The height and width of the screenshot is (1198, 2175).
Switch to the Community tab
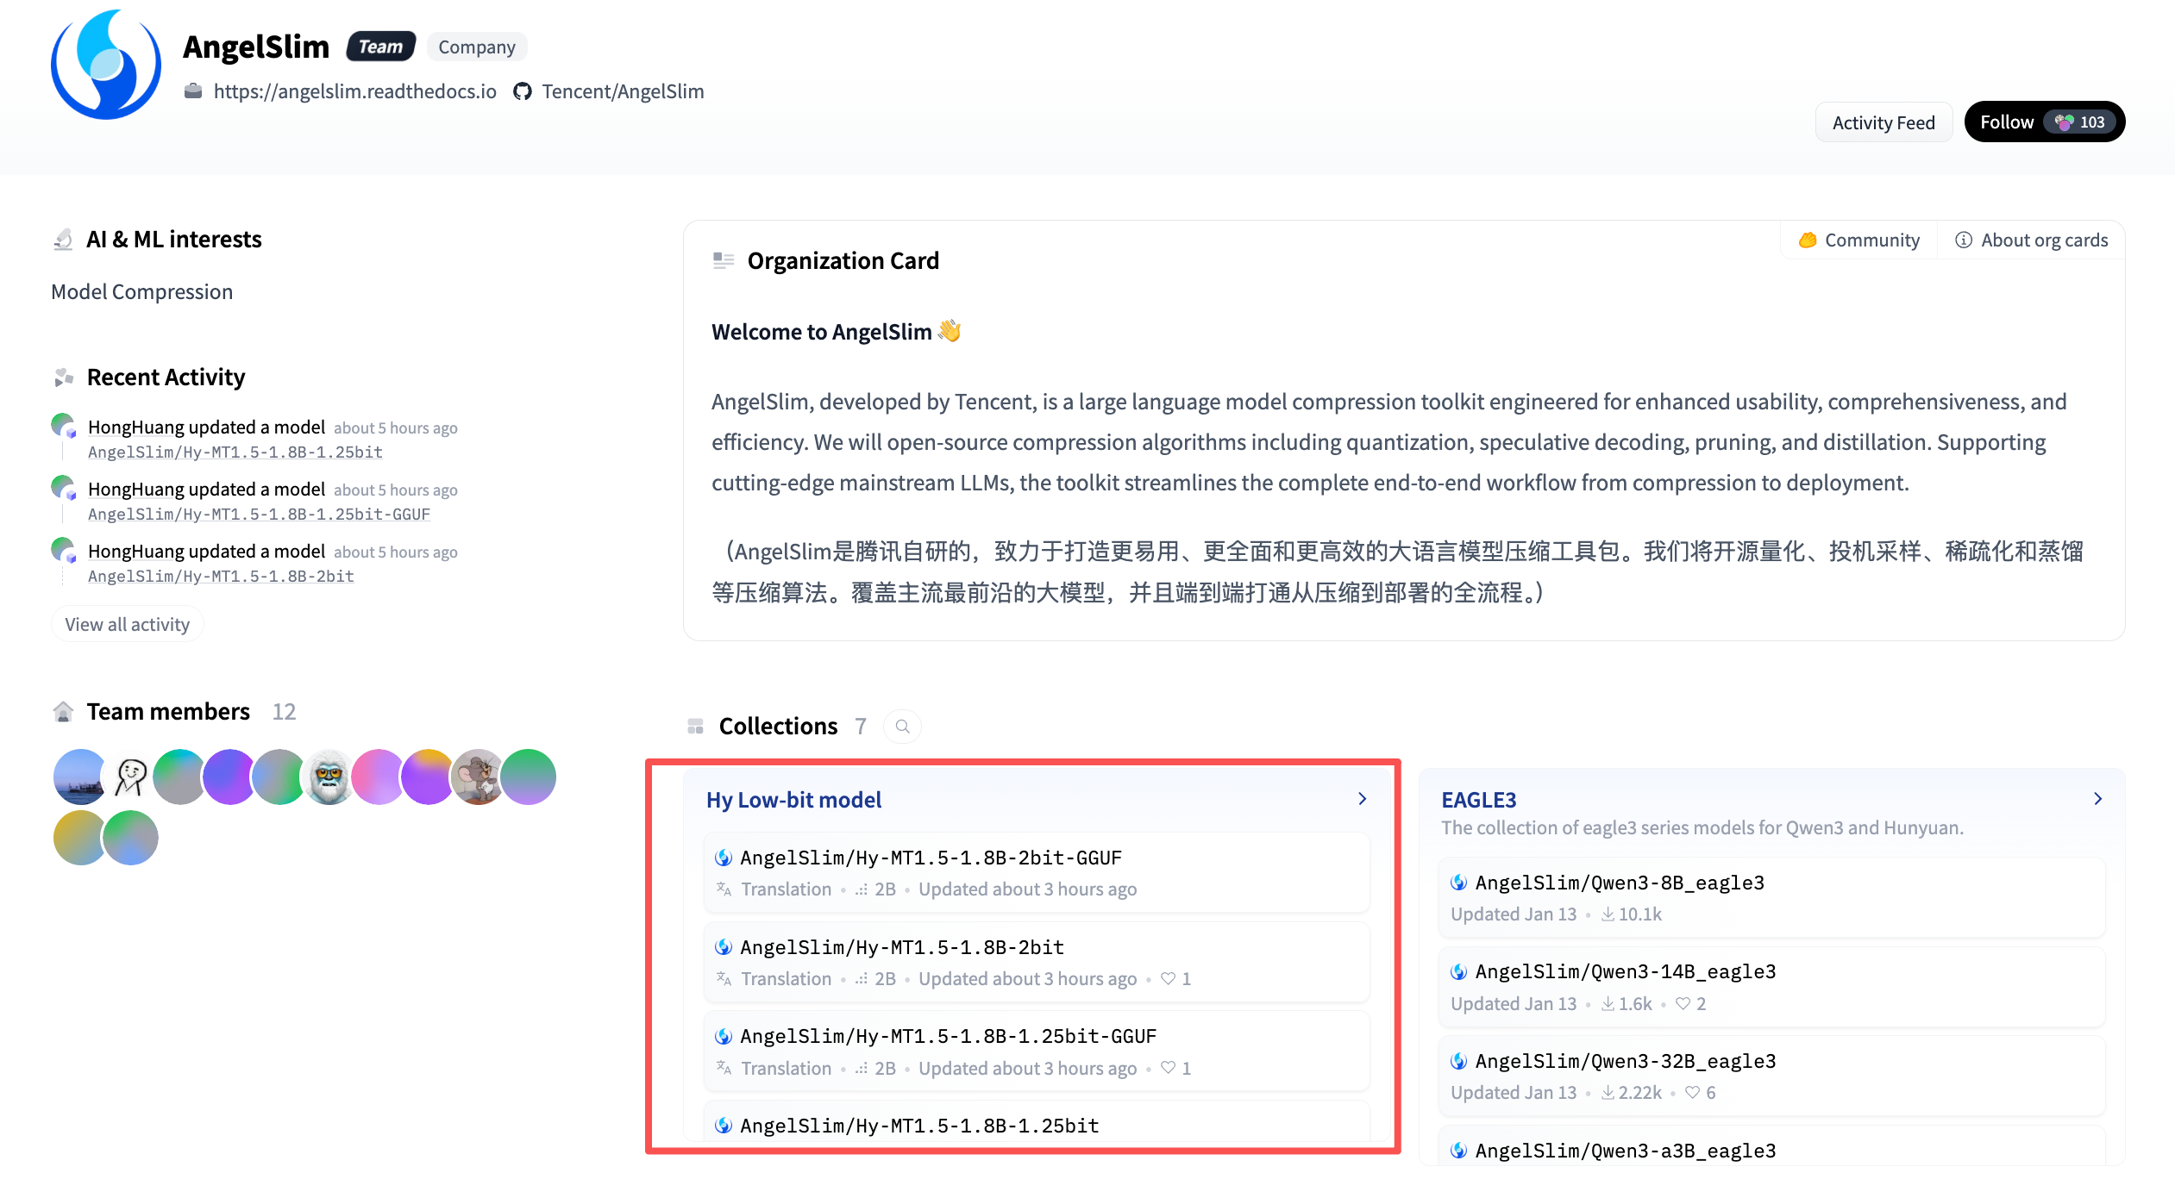coord(1858,240)
